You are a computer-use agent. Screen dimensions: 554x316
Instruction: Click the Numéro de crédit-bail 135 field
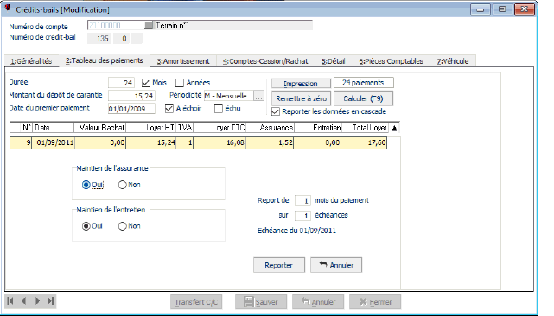[x=99, y=38]
